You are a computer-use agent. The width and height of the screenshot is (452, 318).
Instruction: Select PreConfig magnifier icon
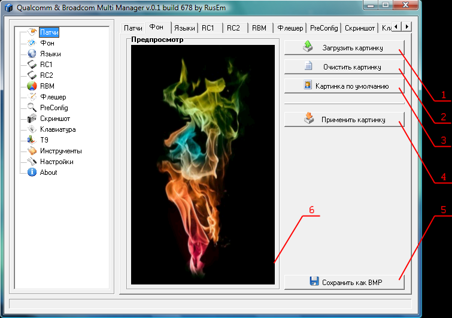click(x=32, y=108)
